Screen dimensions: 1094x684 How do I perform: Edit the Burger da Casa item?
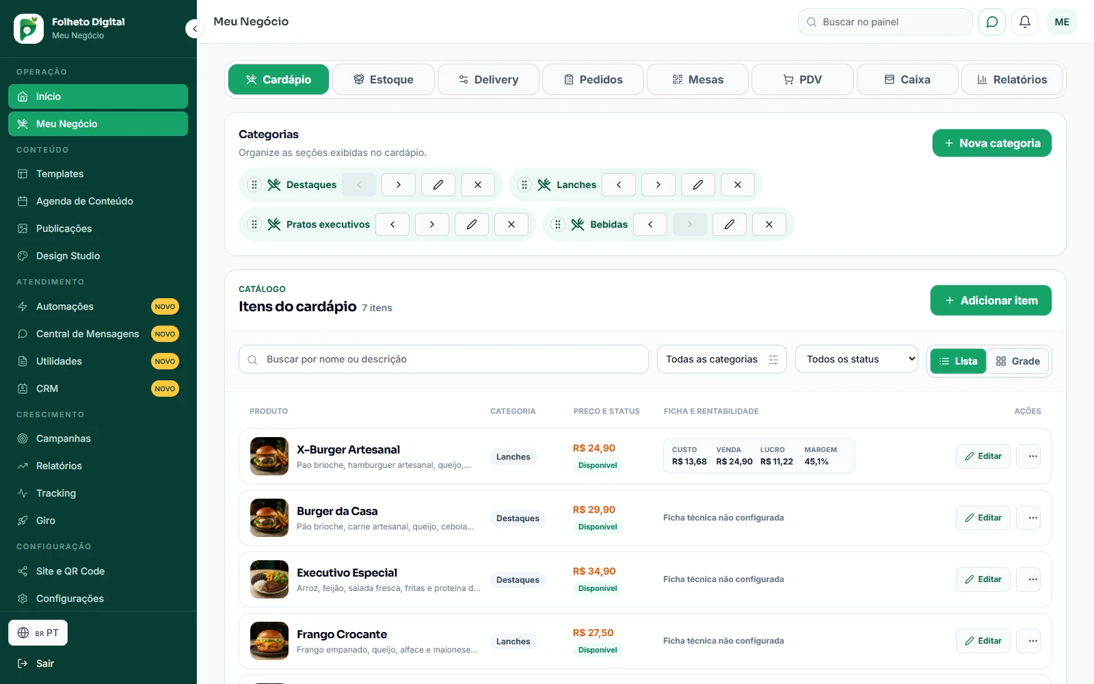tap(983, 518)
